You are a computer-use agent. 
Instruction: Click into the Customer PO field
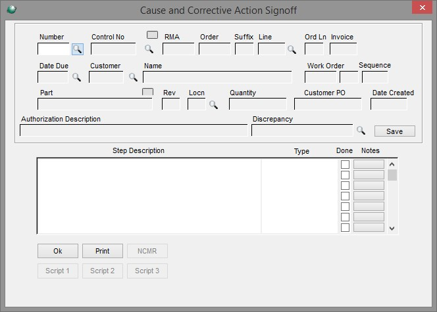click(x=328, y=104)
